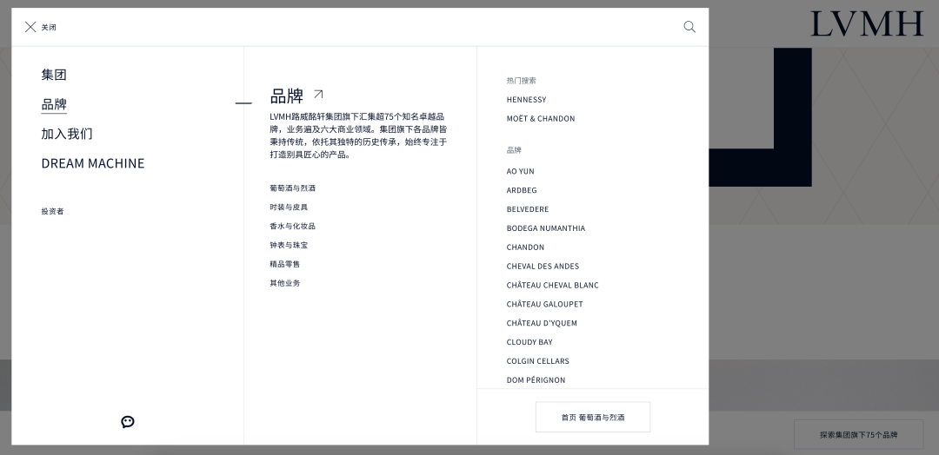
Task: Close the menu with the X icon
Action: 31,27
